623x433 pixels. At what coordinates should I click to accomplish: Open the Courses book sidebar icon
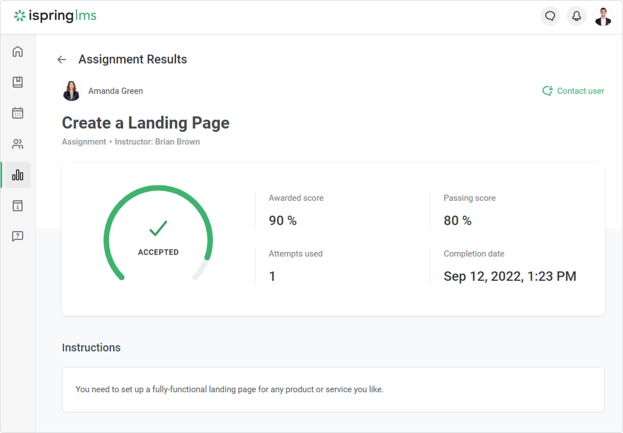[18, 82]
